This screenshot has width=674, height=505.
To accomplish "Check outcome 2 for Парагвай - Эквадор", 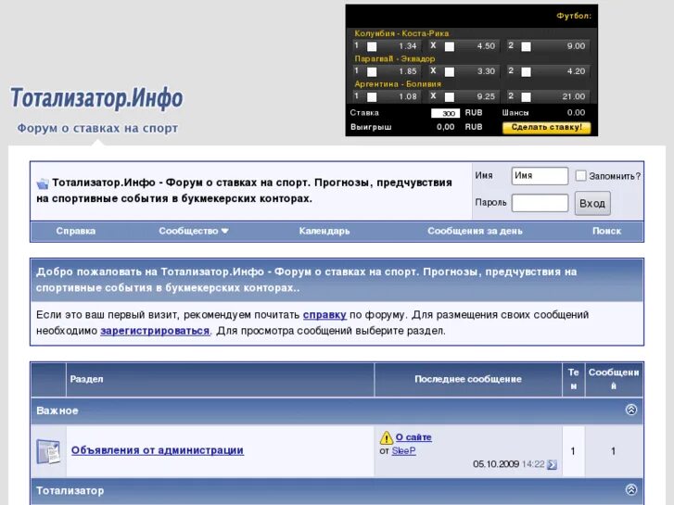I will click(x=527, y=71).
